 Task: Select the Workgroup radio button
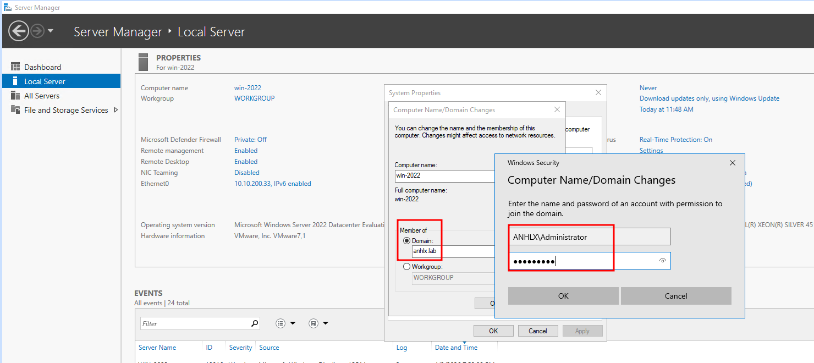pos(407,267)
